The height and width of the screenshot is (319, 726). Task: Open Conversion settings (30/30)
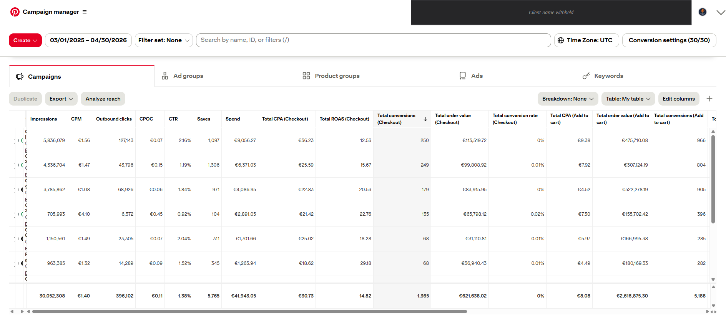tap(669, 40)
